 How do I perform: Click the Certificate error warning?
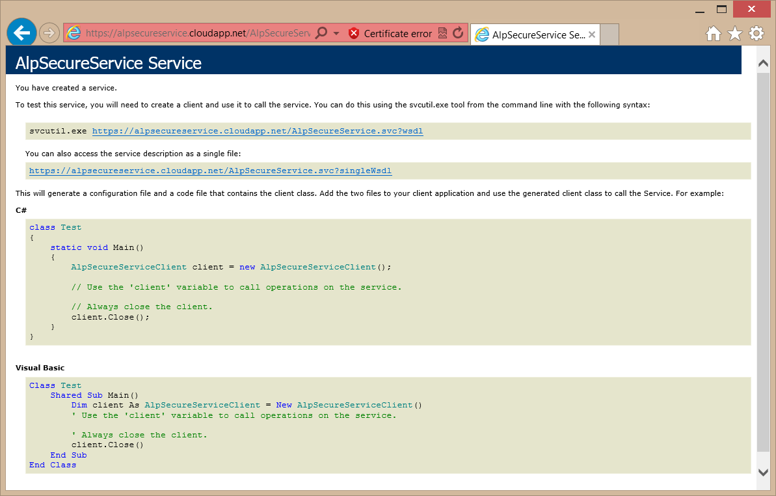[390, 33]
